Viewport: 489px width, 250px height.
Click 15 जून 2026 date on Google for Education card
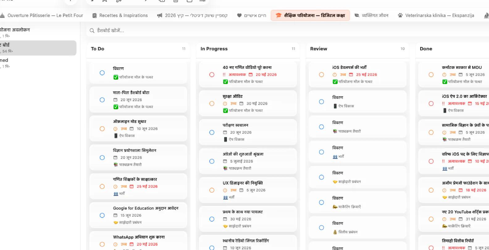pyautogui.click(x=131, y=215)
